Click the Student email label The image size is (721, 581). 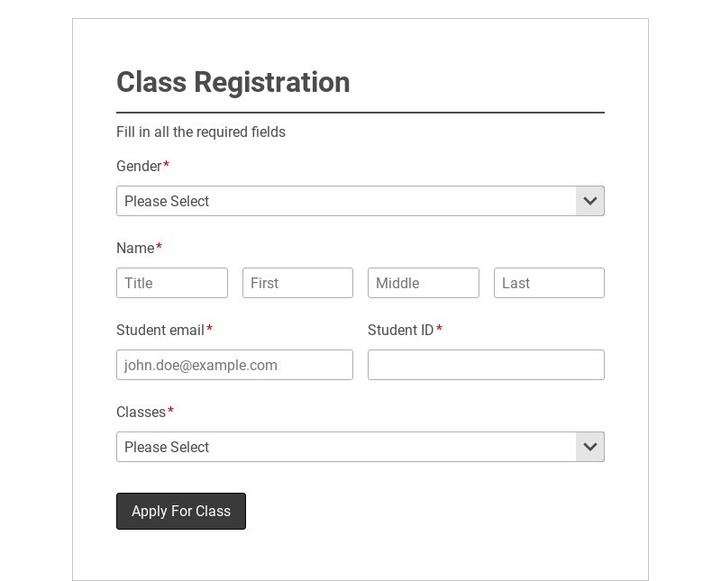coord(160,331)
